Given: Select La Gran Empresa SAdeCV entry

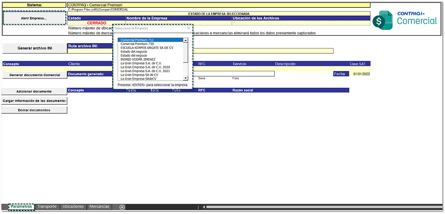Looking at the screenshot, I should click(x=151, y=78).
